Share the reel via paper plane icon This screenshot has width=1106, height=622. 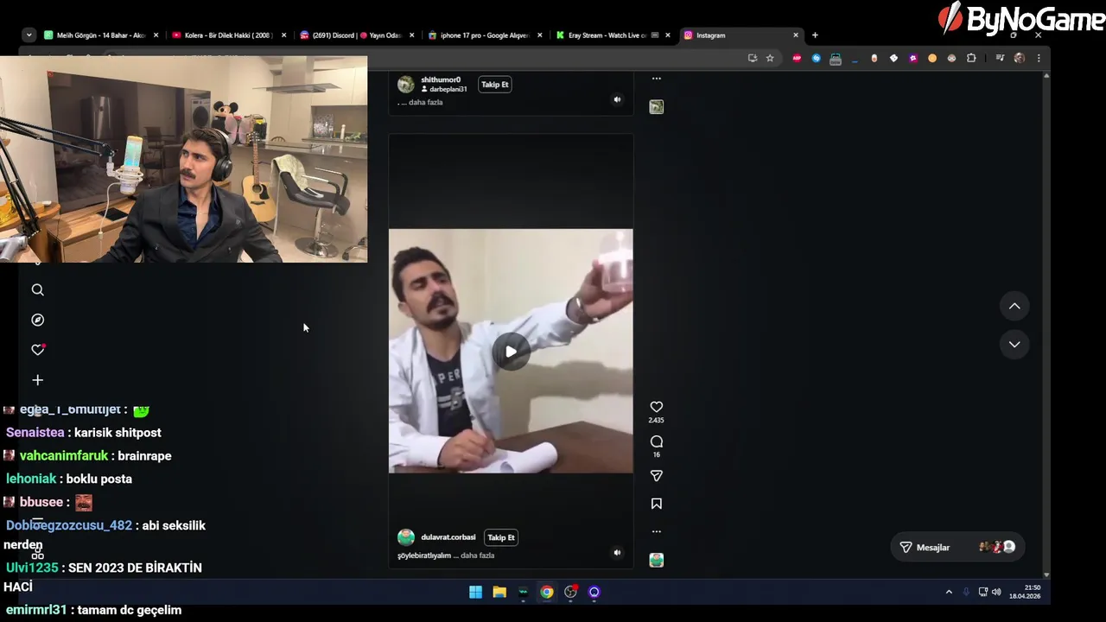coord(657,476)
